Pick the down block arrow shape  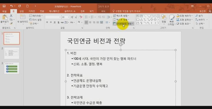pos(155,20)
